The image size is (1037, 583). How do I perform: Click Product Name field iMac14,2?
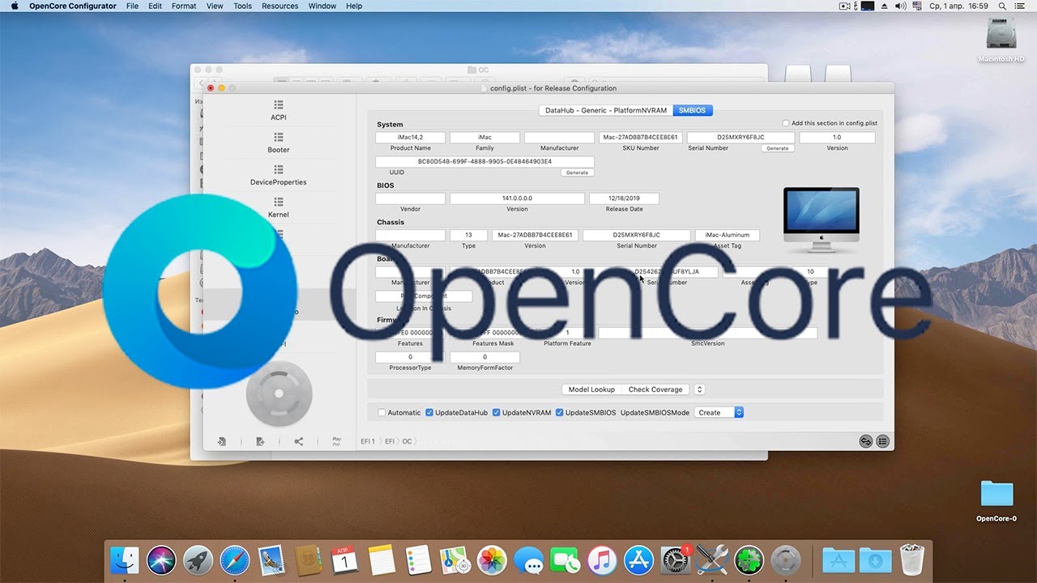[410, 138]
